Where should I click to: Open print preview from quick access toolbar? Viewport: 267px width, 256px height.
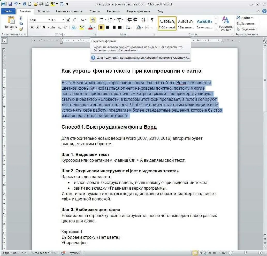click(x=47, y=4)
